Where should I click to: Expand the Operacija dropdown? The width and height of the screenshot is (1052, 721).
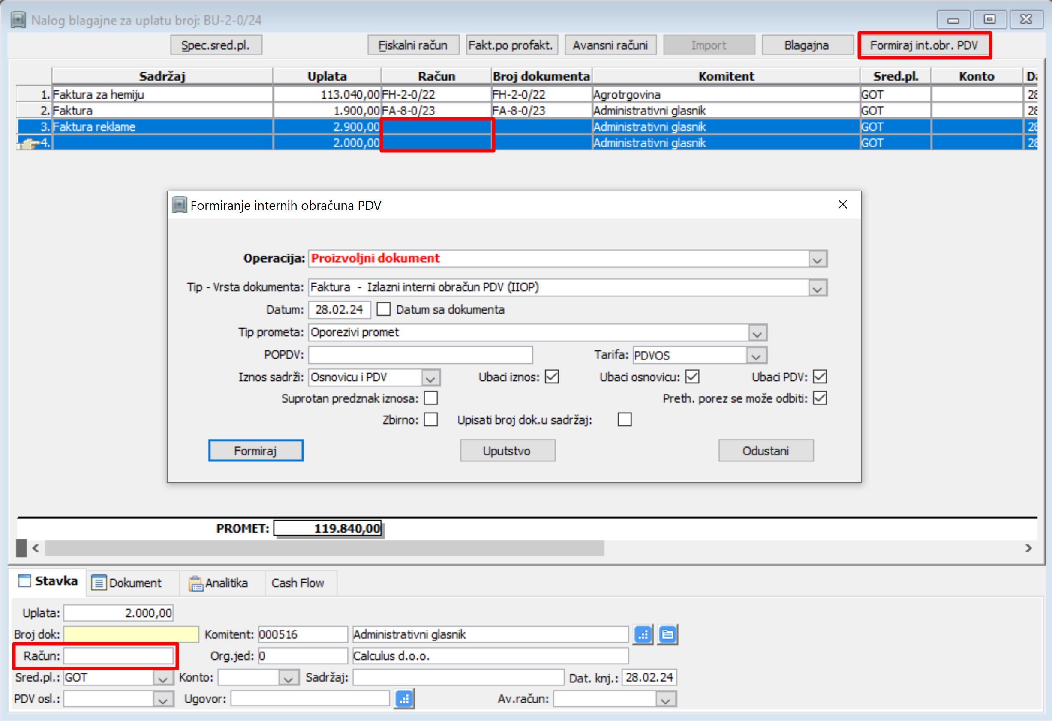click(x=817, y=259)
